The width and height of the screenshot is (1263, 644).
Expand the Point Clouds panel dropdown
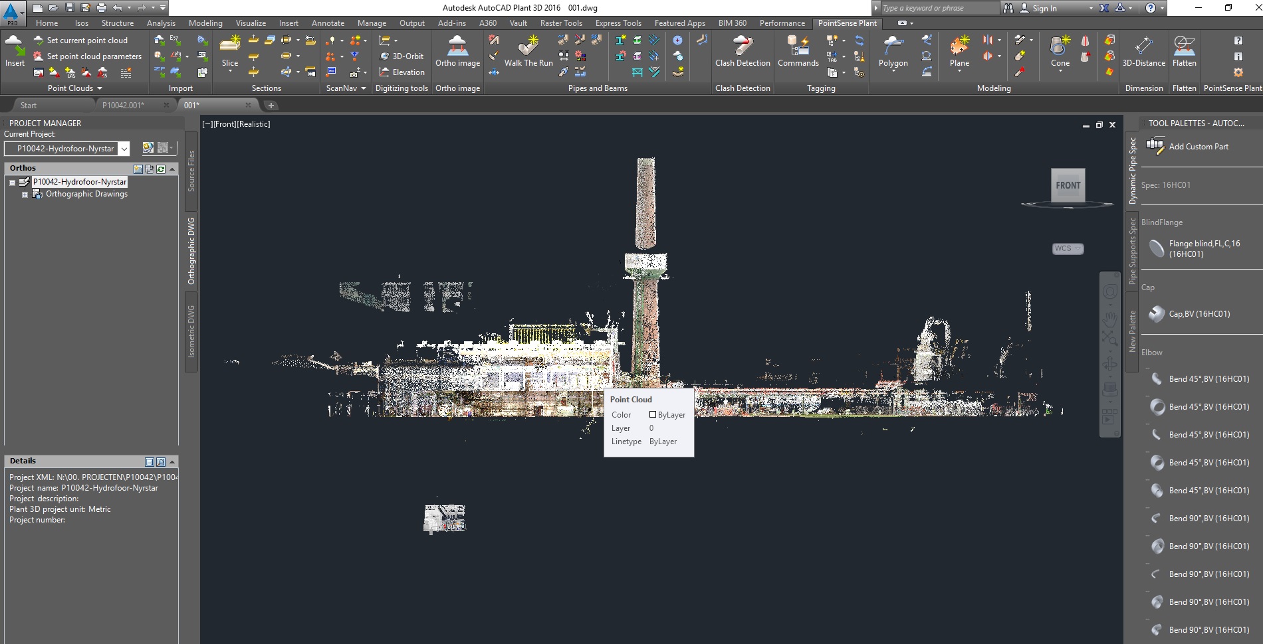coord(100,88)
